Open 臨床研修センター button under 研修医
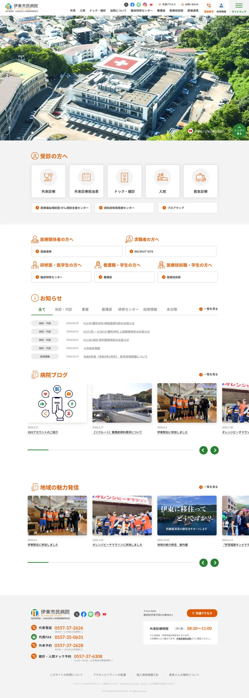 (61, 277)
